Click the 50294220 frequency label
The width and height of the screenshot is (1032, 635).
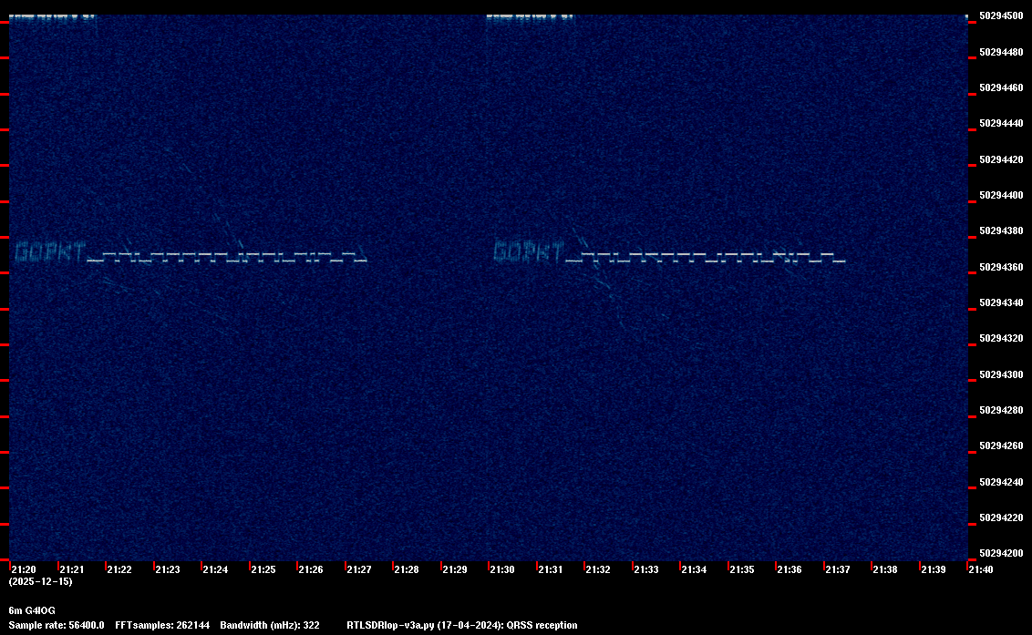coord(1001,517)
